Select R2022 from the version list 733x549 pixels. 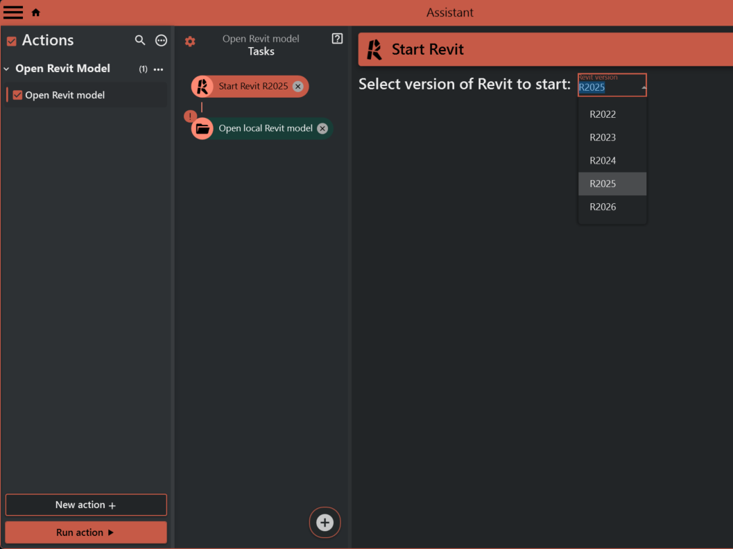point(603,114)
